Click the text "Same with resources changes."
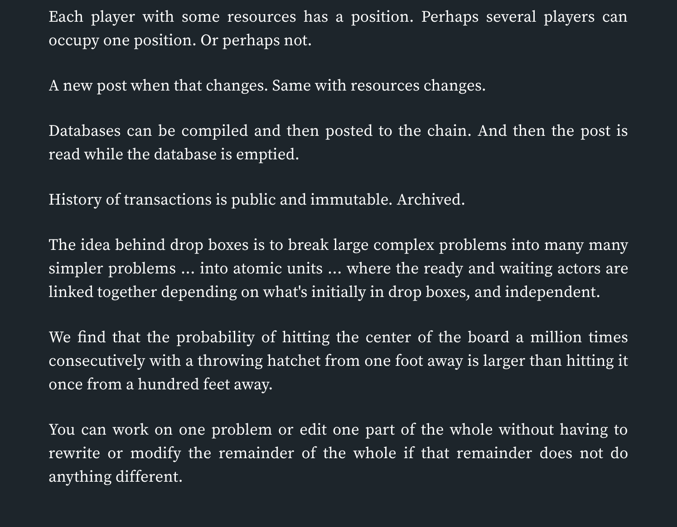Image resolution: width=677 pixels, height=527 pixels. point(379,86)
